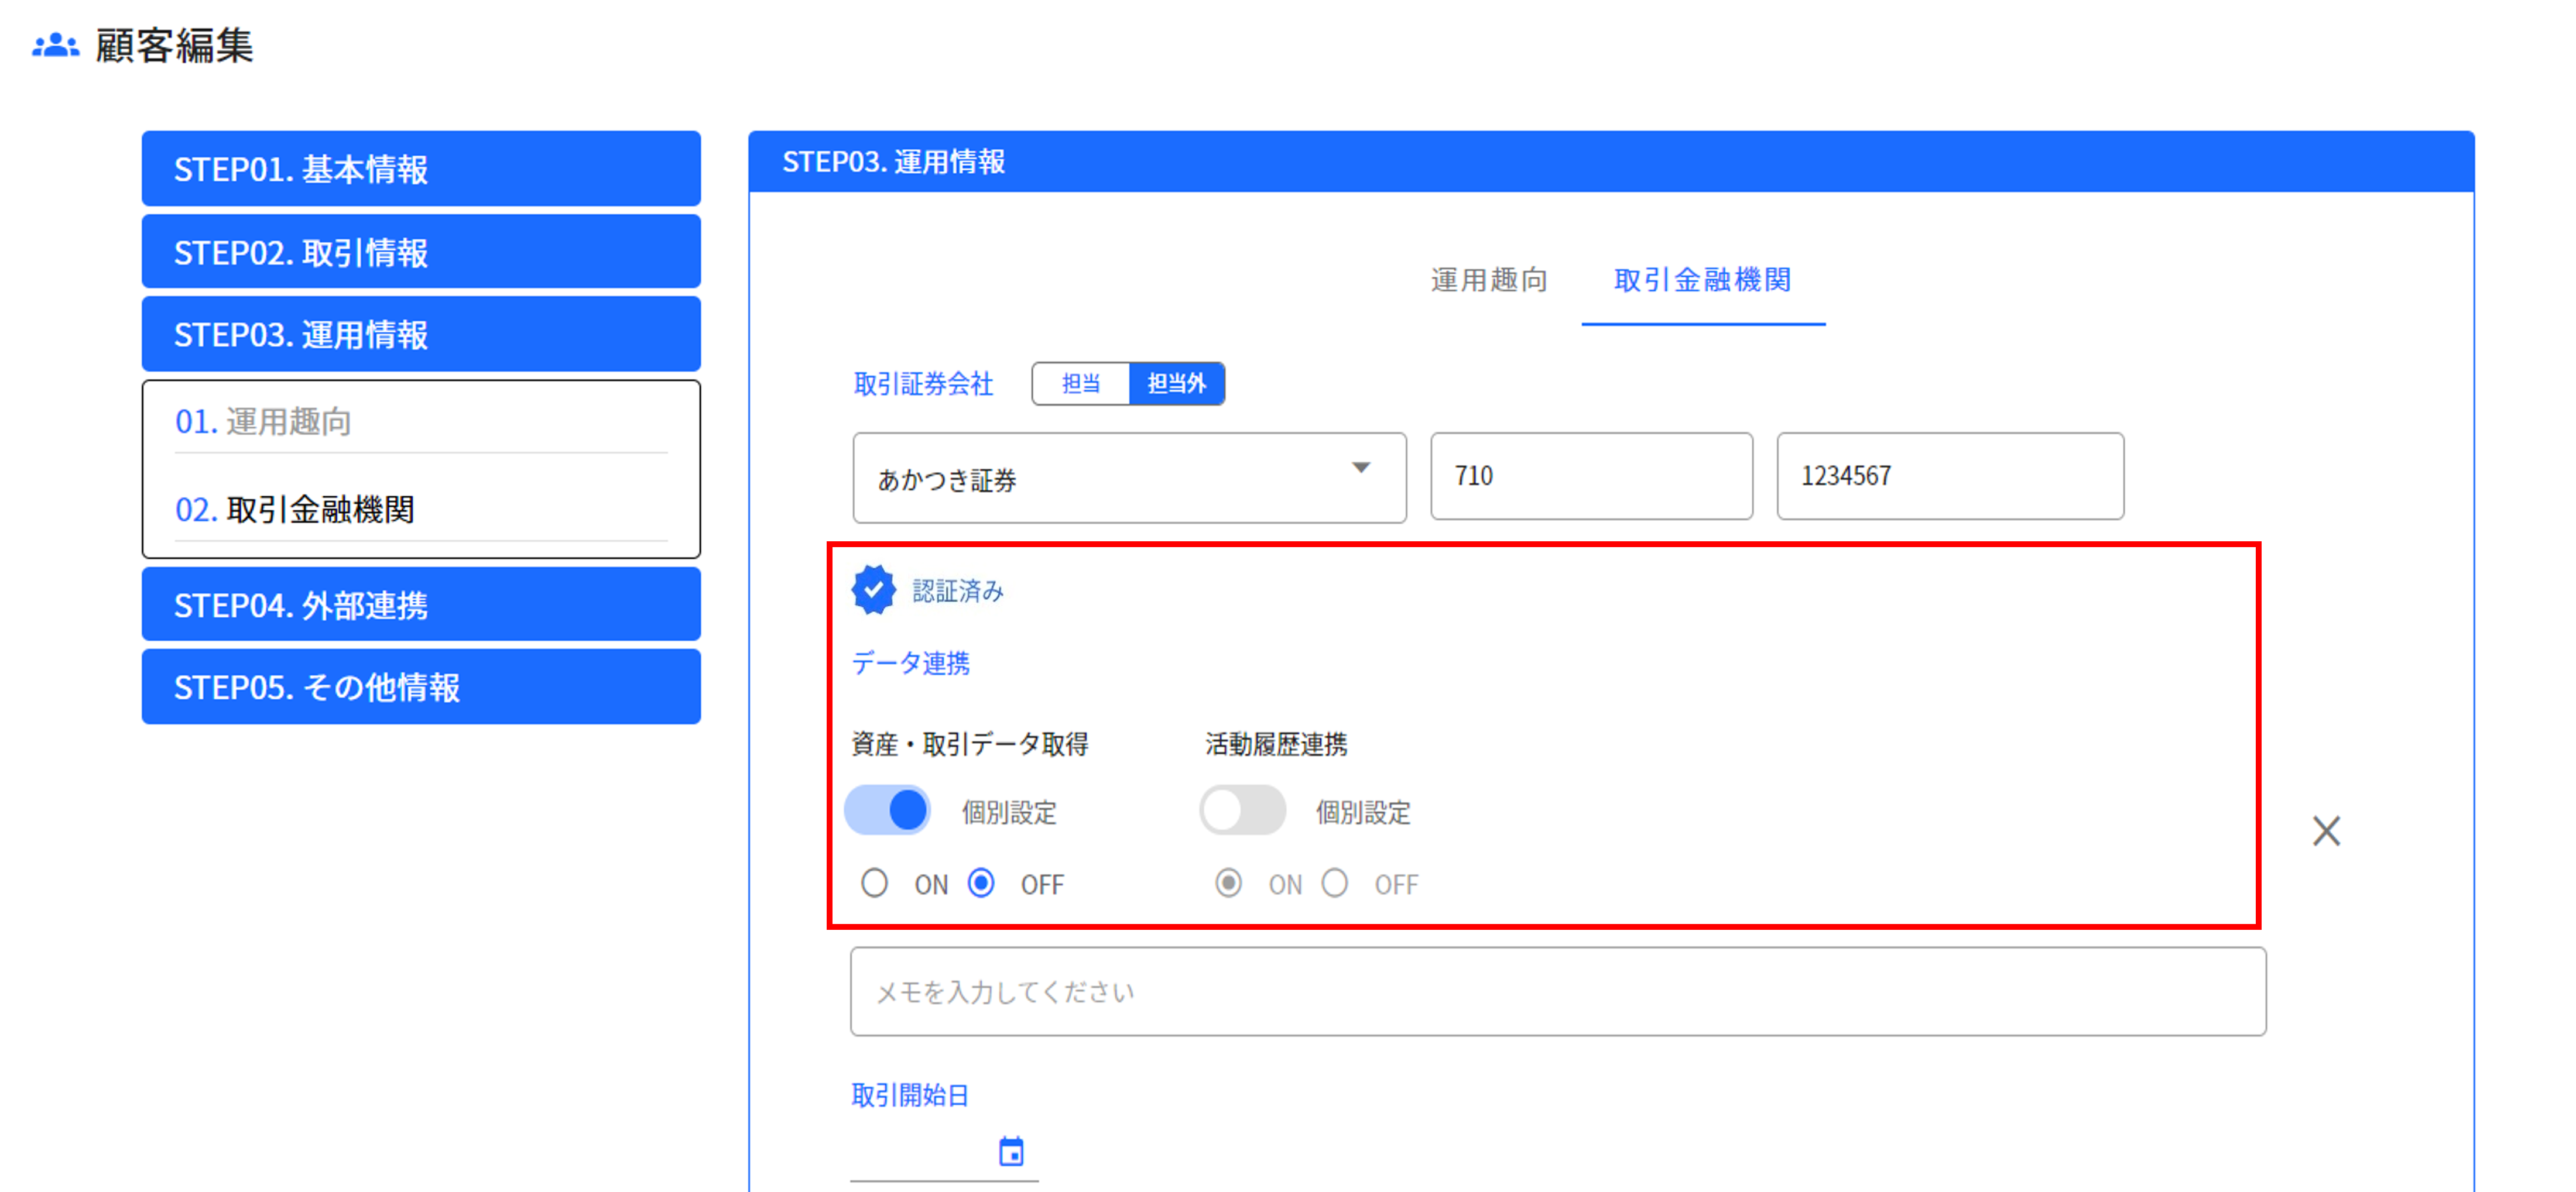2576x1192 pixels.
Task: Select ON radio for 資産・取引データ取得
Action: (875, 883)
